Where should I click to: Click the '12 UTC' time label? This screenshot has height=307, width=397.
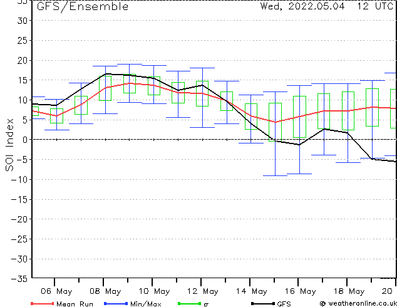coord(375,6)
